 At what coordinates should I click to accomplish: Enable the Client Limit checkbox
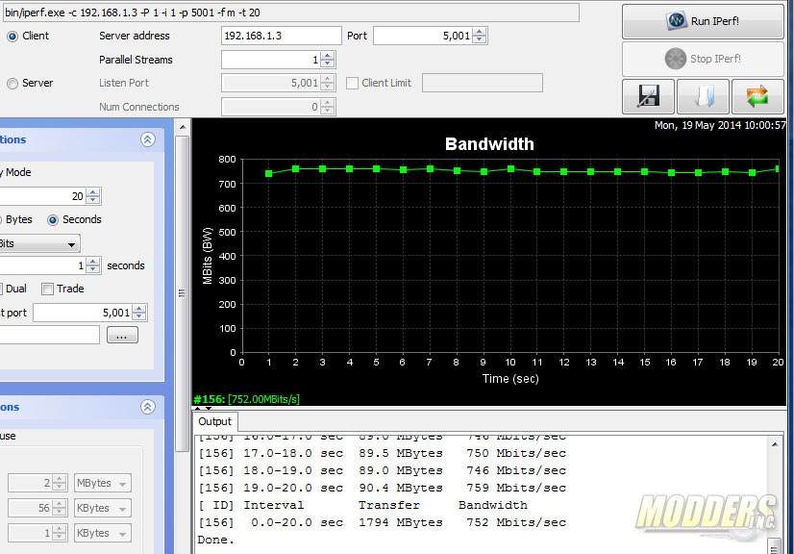(x=352, y=83)
